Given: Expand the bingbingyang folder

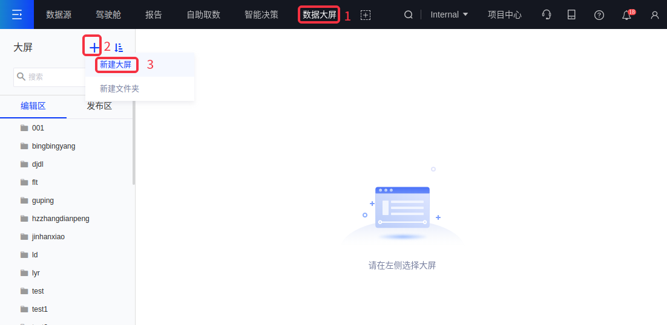Looking at the screenshot, I should pyautogui.click(x=53, y=146).
